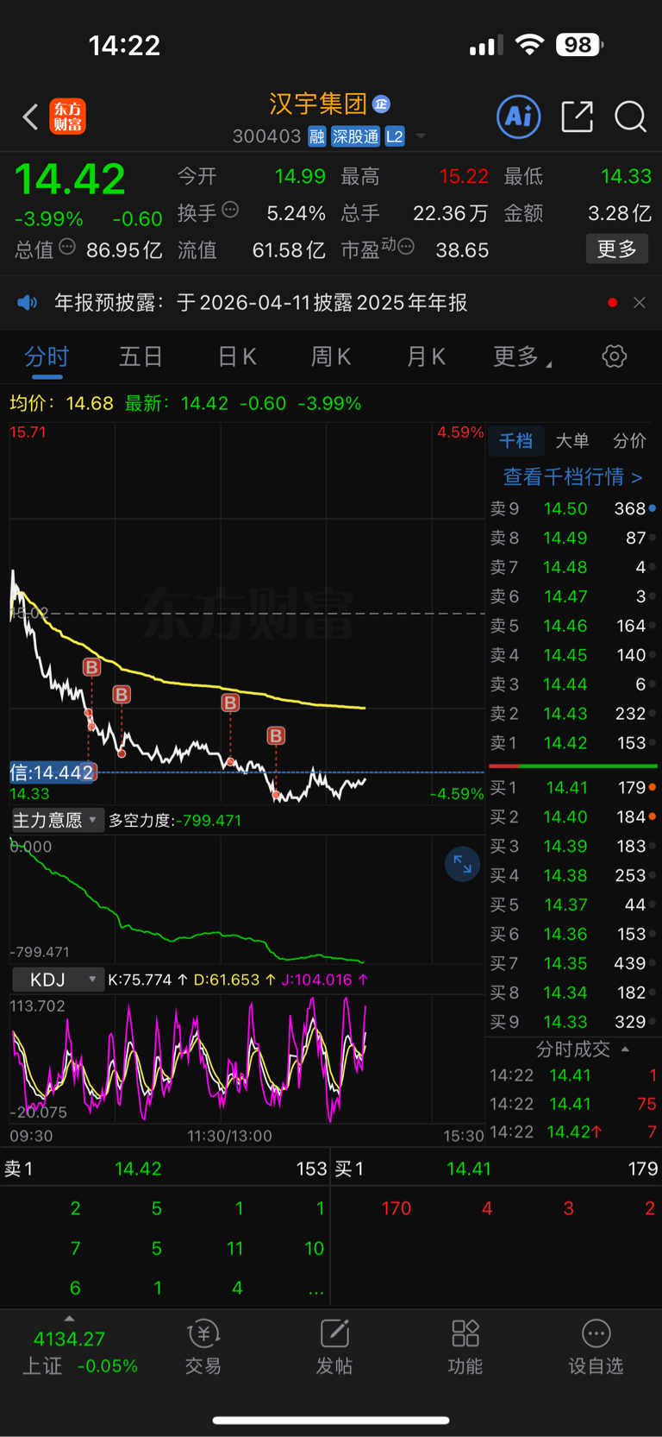Tap the 卖5 14.46 row

coord(573,626)
